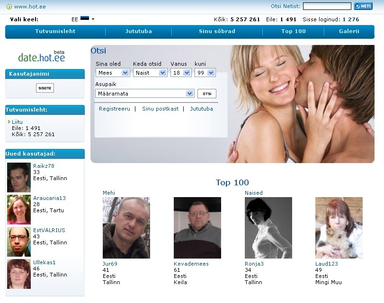Expand the minimum age dropdown showing 18

pyautogui.click(x=187, y=73)
